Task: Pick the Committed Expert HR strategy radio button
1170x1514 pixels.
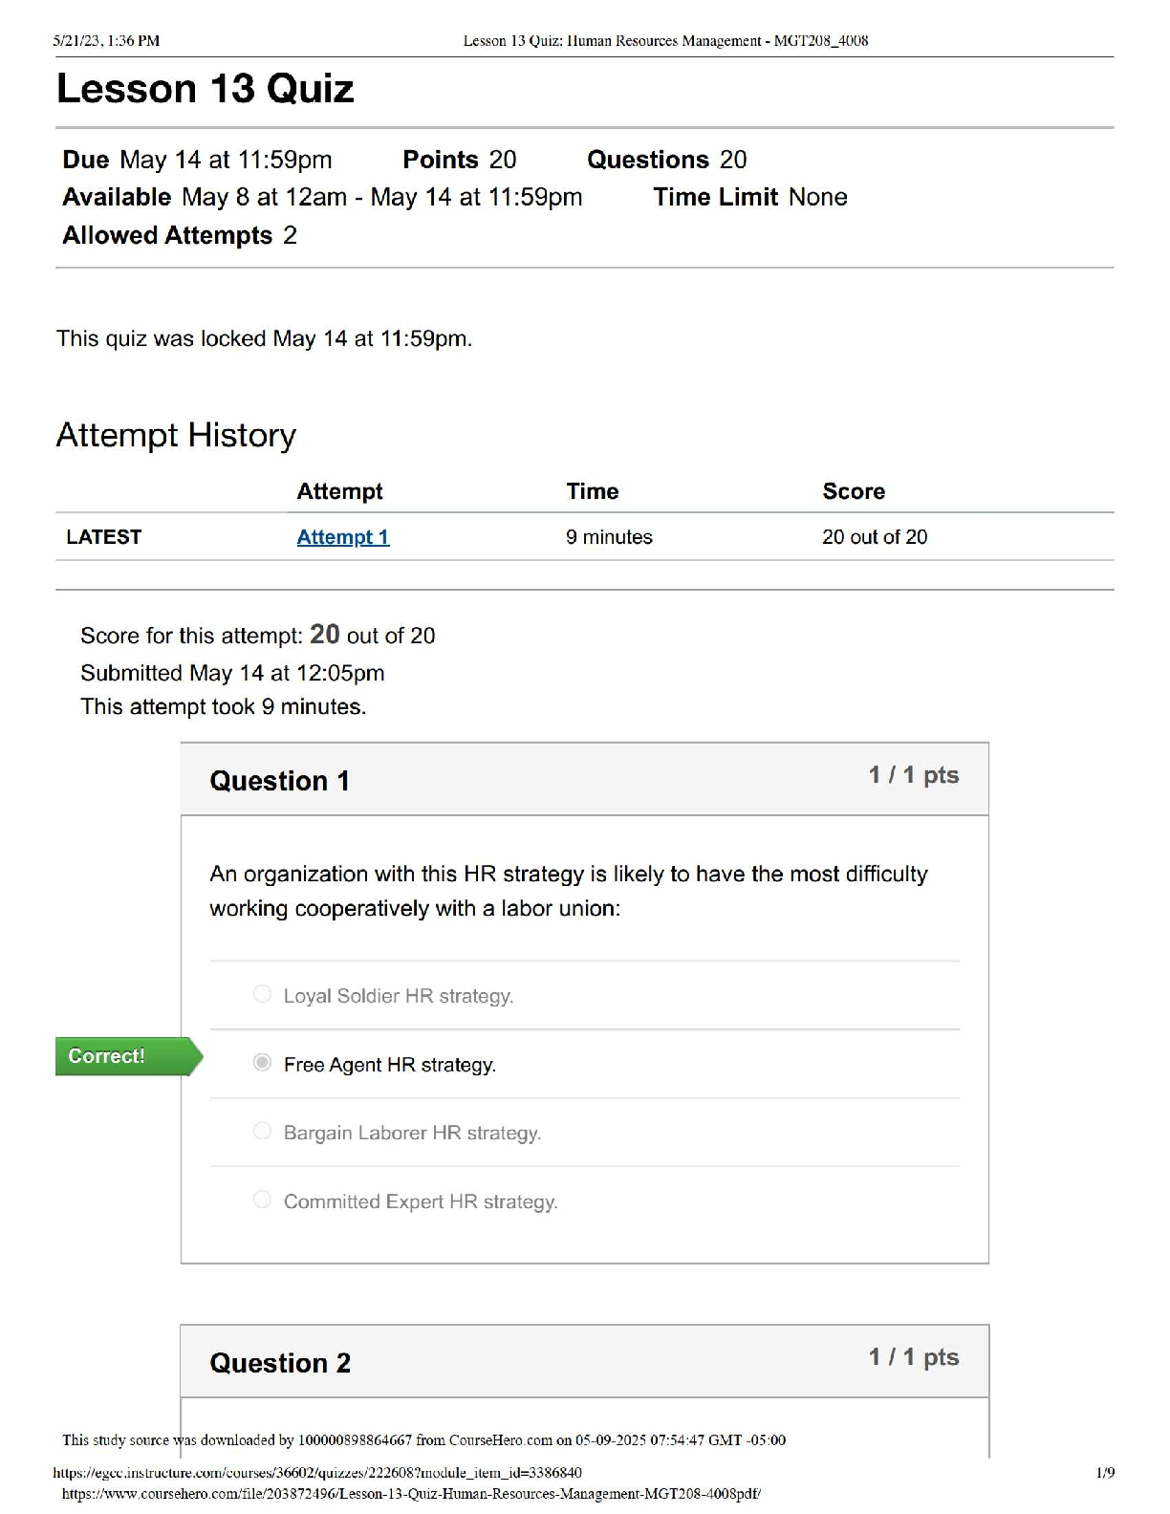Action: coord(262,1200)
